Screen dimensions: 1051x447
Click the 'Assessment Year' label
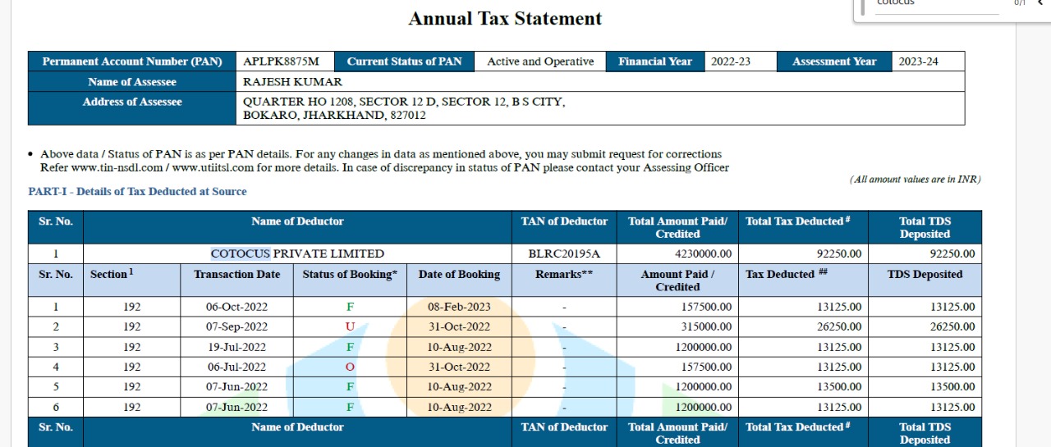pos(834,62)
